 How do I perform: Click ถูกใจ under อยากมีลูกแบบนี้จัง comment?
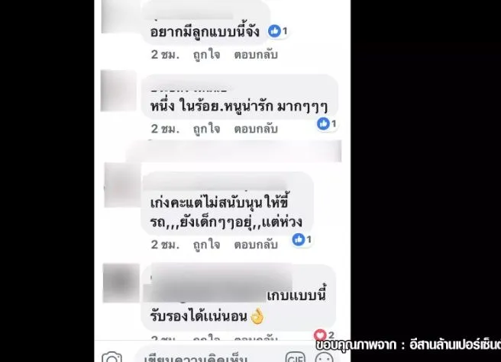206,55
